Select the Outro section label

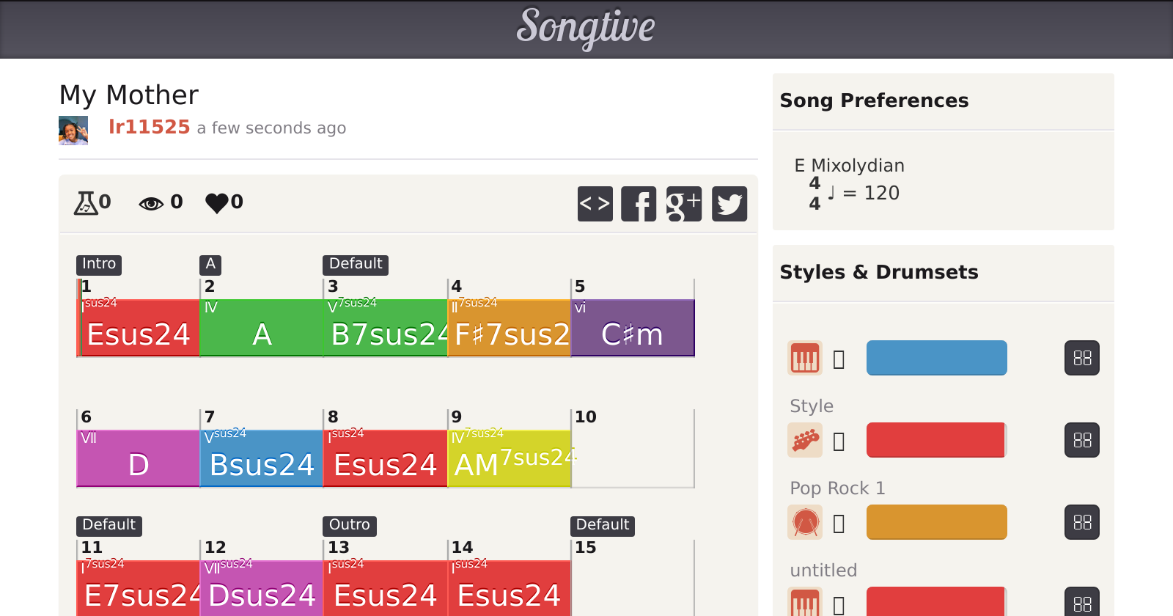coord(349,525)
